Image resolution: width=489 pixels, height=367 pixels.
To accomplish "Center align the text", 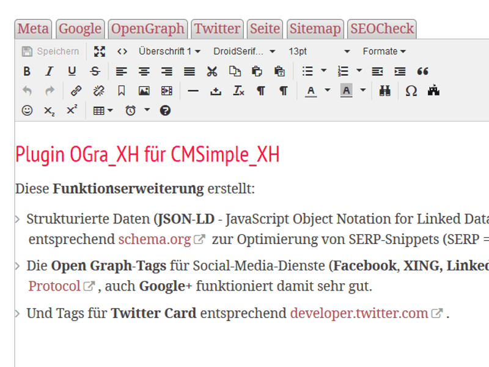I will pyautogui.click(x=144, y=72).
